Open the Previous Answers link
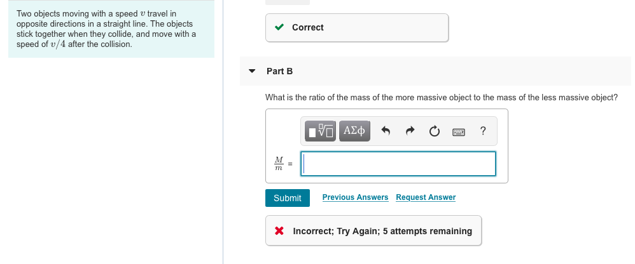This screenshot has width=635, height=264. [355, 197]
